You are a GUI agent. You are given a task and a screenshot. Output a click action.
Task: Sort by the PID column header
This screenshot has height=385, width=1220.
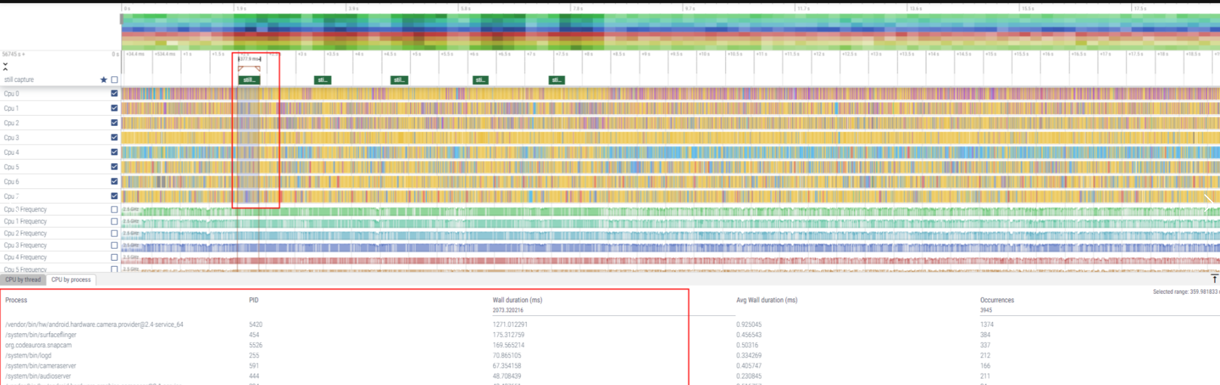click(253, 300)
